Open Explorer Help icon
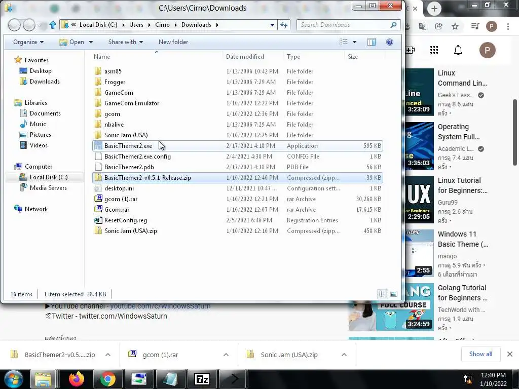This screenshot has height=389, width=519. click(390, 42)
